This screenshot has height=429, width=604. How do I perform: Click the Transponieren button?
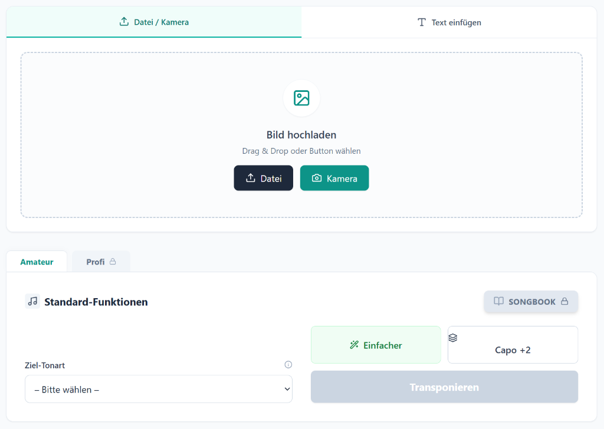point(444,387)
